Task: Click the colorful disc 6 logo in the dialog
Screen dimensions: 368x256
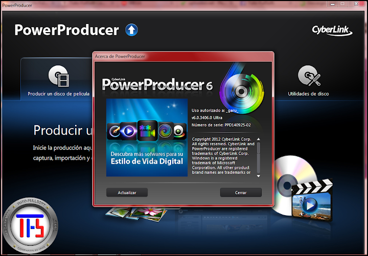Action: [x=241, y=90]
